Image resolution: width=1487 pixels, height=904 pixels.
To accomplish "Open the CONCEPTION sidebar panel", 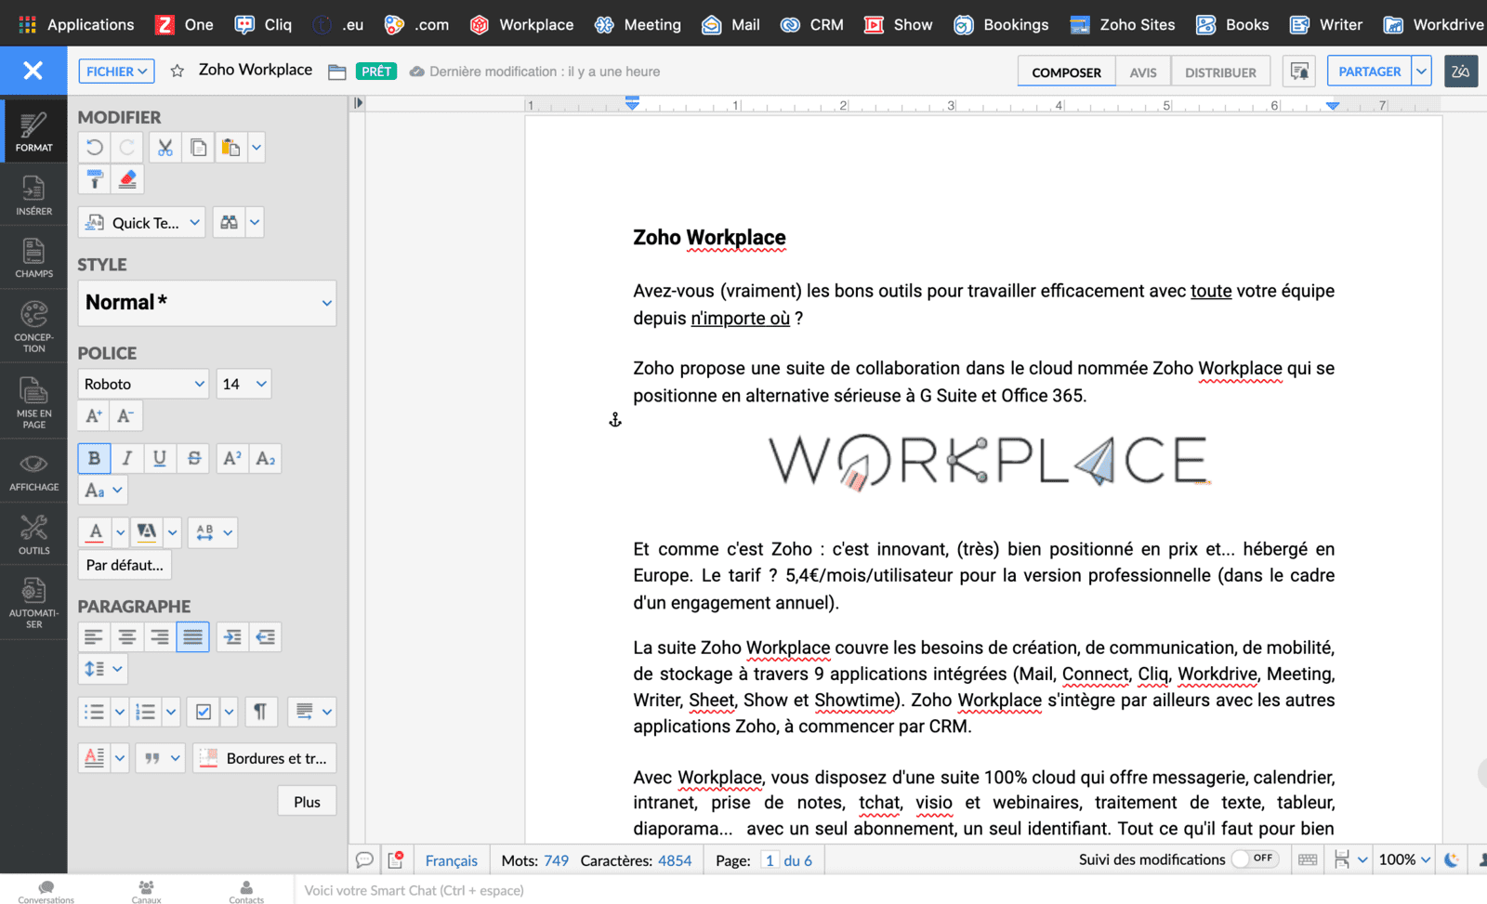I will [33, 326].
